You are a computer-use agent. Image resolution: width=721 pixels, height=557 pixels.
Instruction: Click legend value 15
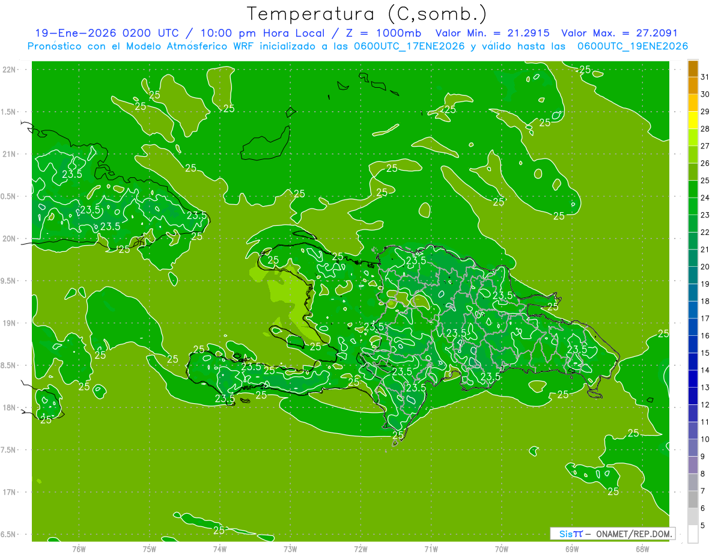point(705,353)
